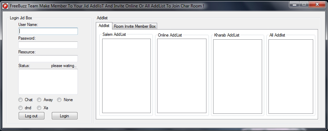328x131 pixels.
Task: Click the 'Password:' label
Action: pyautogui.click(x=27, y=38)
